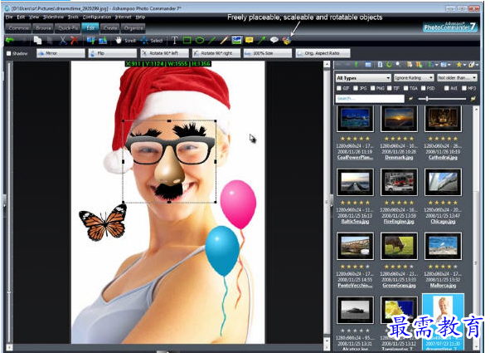Image resolution: width=490 pixels, height=353 pixels.
Task: Click the Orig. Aspect Ratio button
Action: click(x=323, y=53)
